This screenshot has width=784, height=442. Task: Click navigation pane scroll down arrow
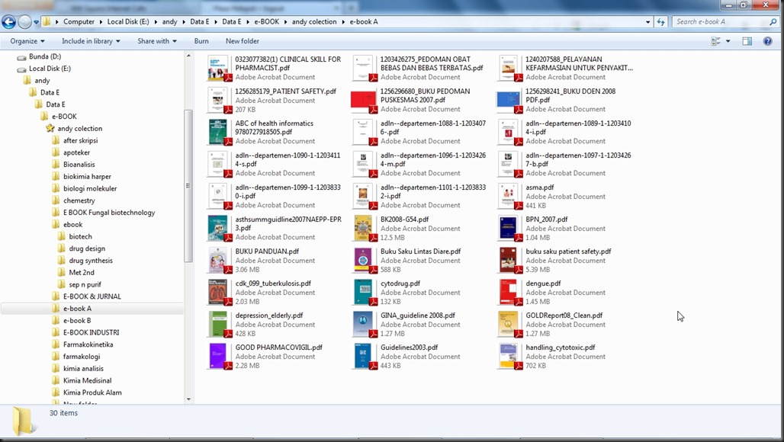click(188, 399)
